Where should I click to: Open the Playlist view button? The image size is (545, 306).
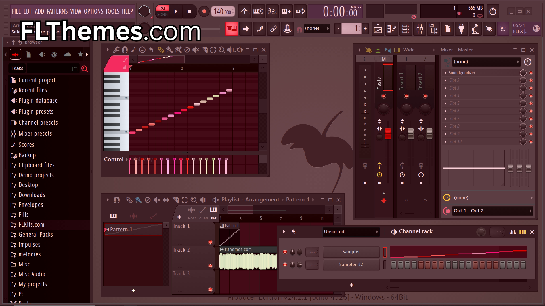378,29
